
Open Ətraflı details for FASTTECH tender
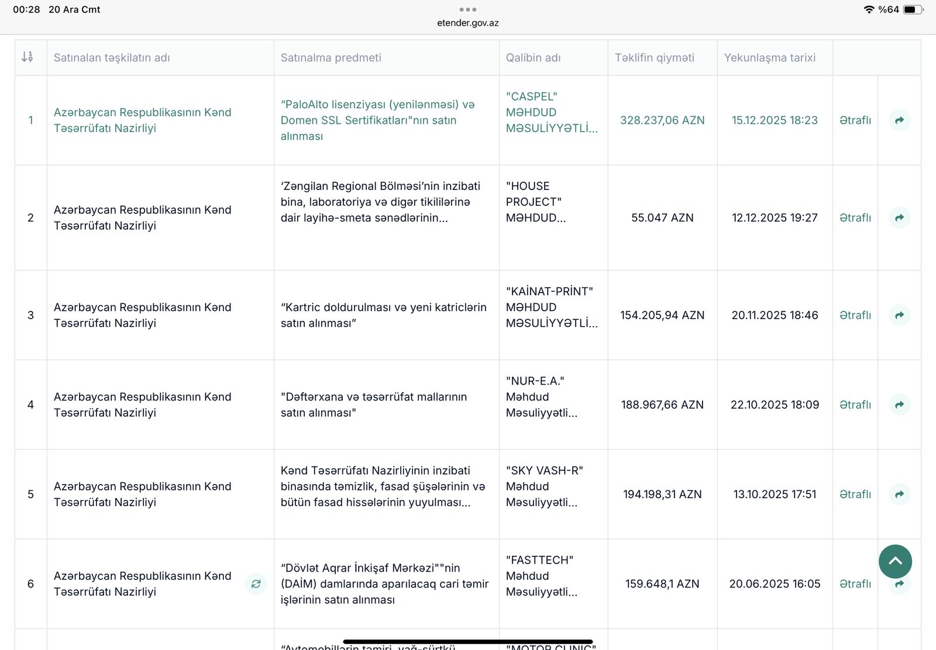click(855, 584)
